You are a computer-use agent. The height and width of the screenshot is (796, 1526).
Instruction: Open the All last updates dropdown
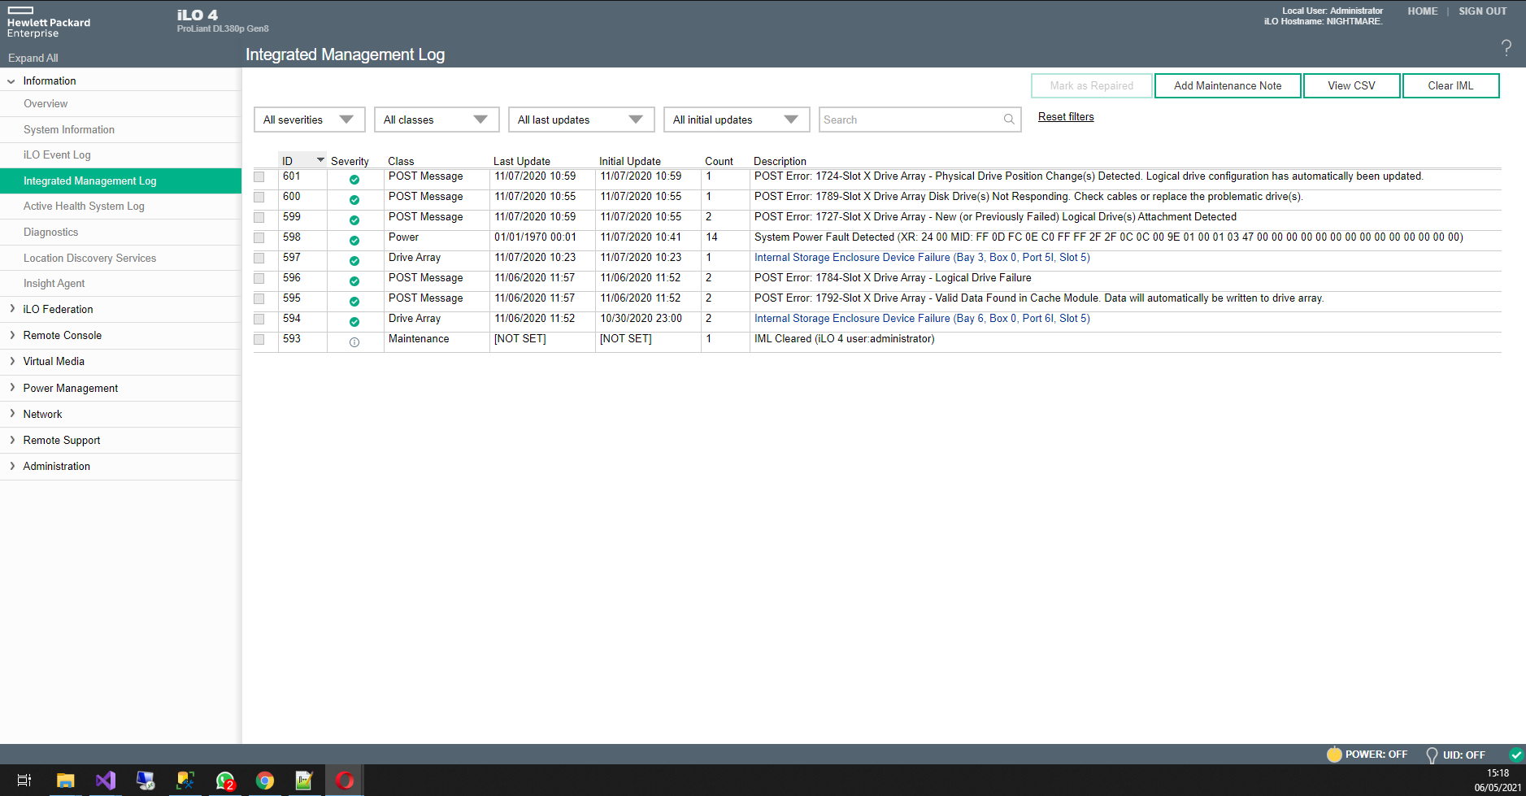pos(581,120)
